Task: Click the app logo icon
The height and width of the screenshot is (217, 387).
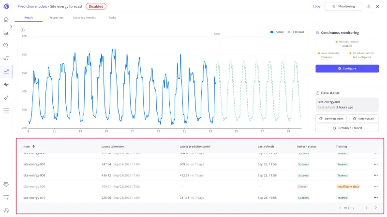Action: [x=6, y=6]
